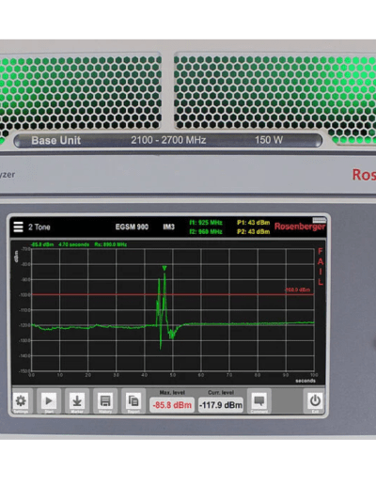Screen dimensions: 376x485
Task: Tap the Marker download-arrow icon
Action: tap(77, 400)
